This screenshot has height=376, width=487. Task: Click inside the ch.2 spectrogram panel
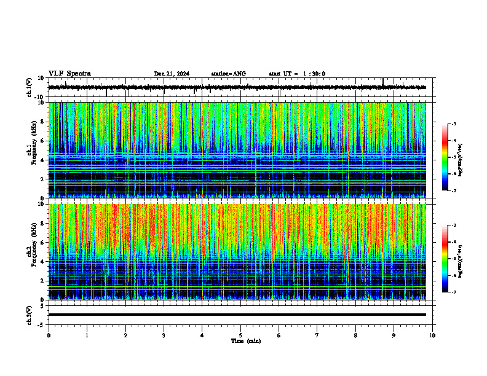pos(237,252)
